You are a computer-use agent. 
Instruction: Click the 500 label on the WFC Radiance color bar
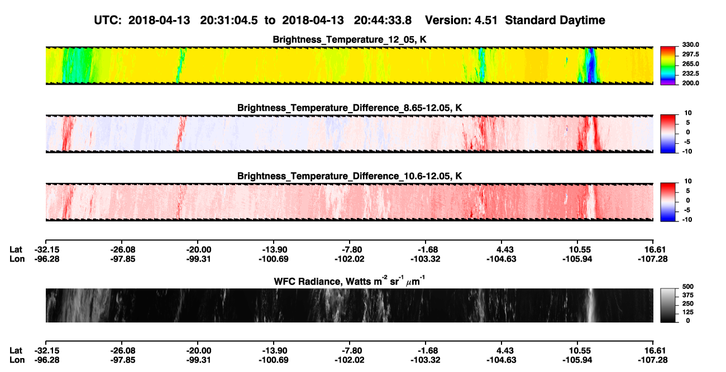tap(688, 287)
